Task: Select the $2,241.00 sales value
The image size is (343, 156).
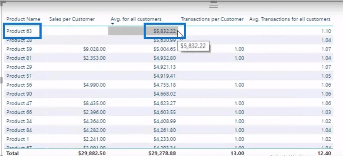Action: tap(94, 139)
